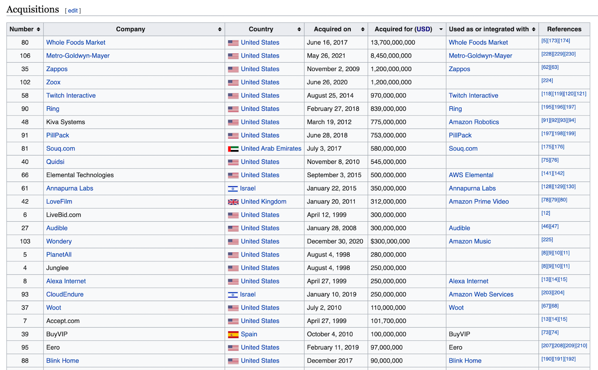Sort table by Number column arrows
Screen dimensions: 598x370
click(x=38, y=29)
